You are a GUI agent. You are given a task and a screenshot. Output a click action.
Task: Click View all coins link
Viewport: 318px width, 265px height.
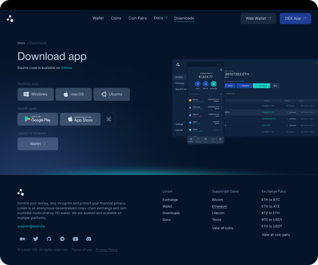point(223,228)
